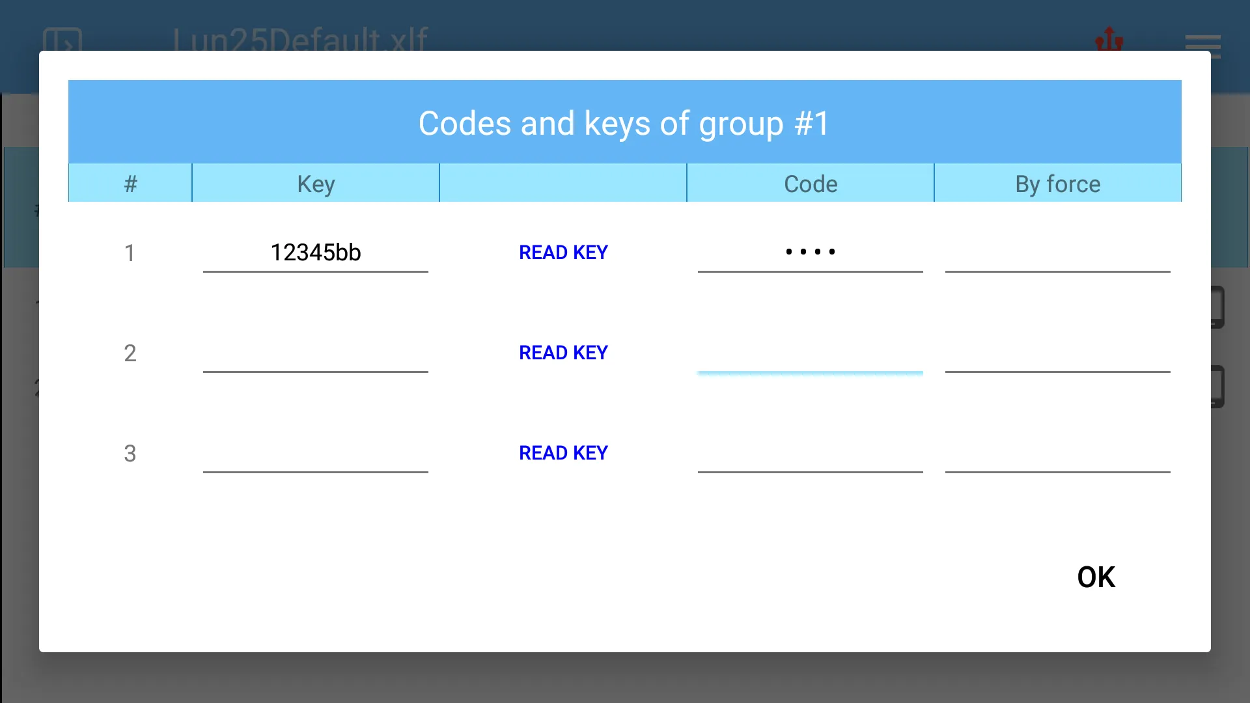
Task: Select the Code column header
Action: click(811, 183)
